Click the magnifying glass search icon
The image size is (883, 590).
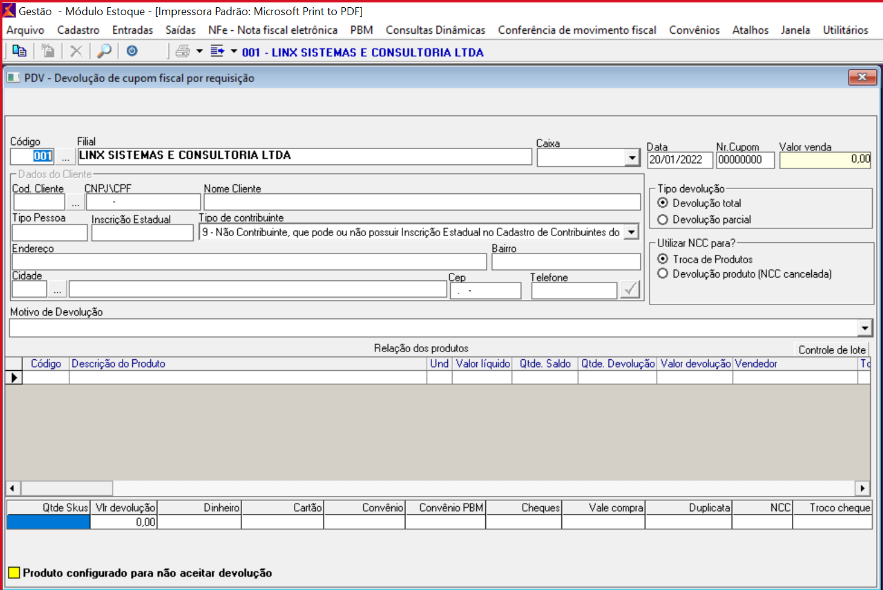pos(104,51)
